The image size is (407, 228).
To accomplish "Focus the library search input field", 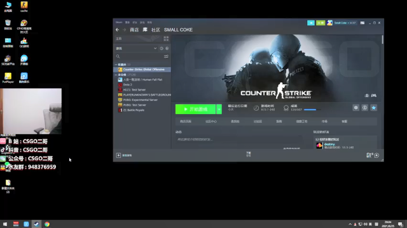I will (x=141, y=56).
